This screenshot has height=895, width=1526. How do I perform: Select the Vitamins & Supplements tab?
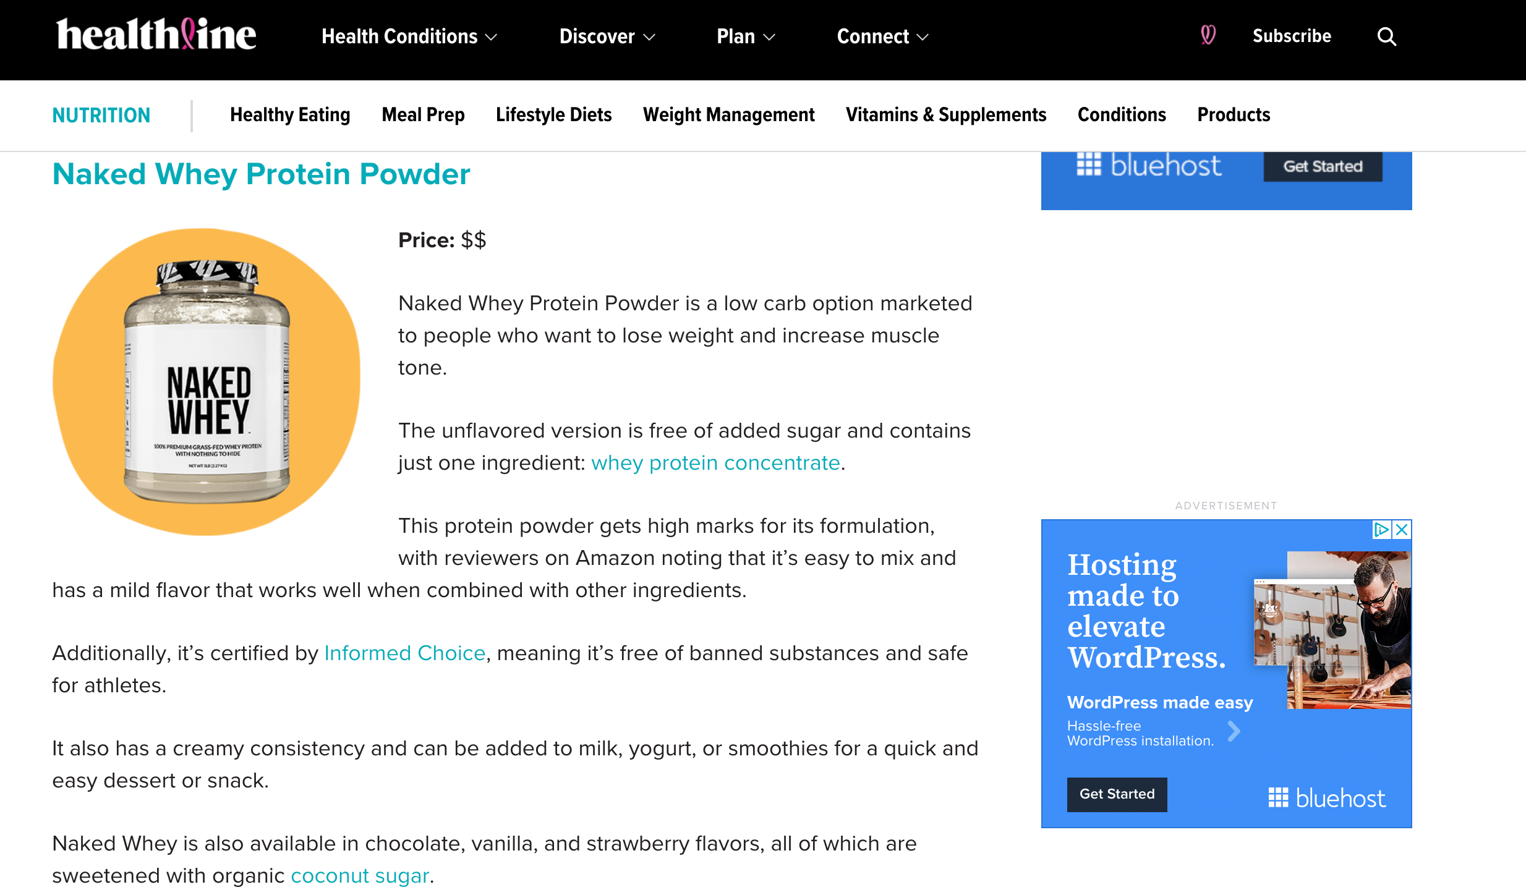click(946, 116)
